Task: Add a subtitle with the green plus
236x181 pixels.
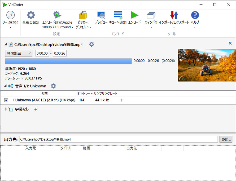Action: 36,109
